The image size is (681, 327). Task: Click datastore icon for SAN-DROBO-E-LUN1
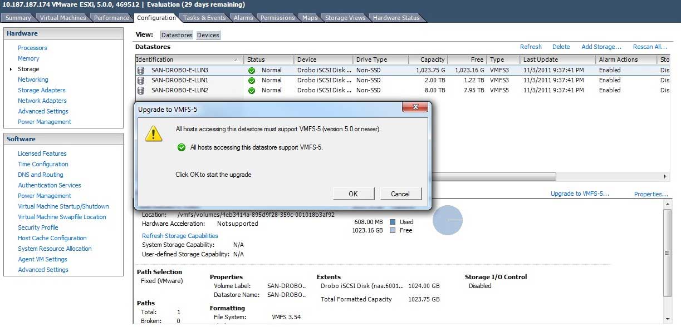tap(140, 81)
